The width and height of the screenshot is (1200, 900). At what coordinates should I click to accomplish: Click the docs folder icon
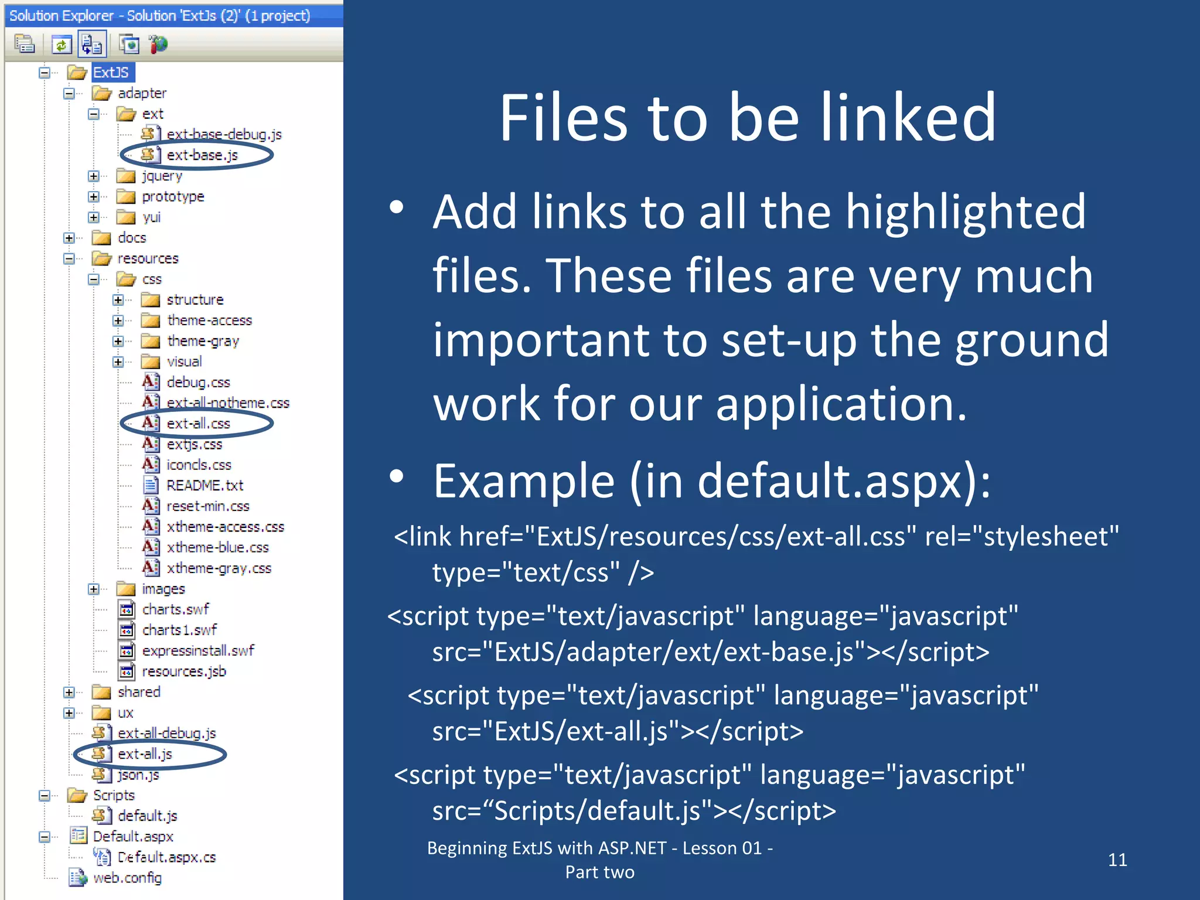coord(101,238)
